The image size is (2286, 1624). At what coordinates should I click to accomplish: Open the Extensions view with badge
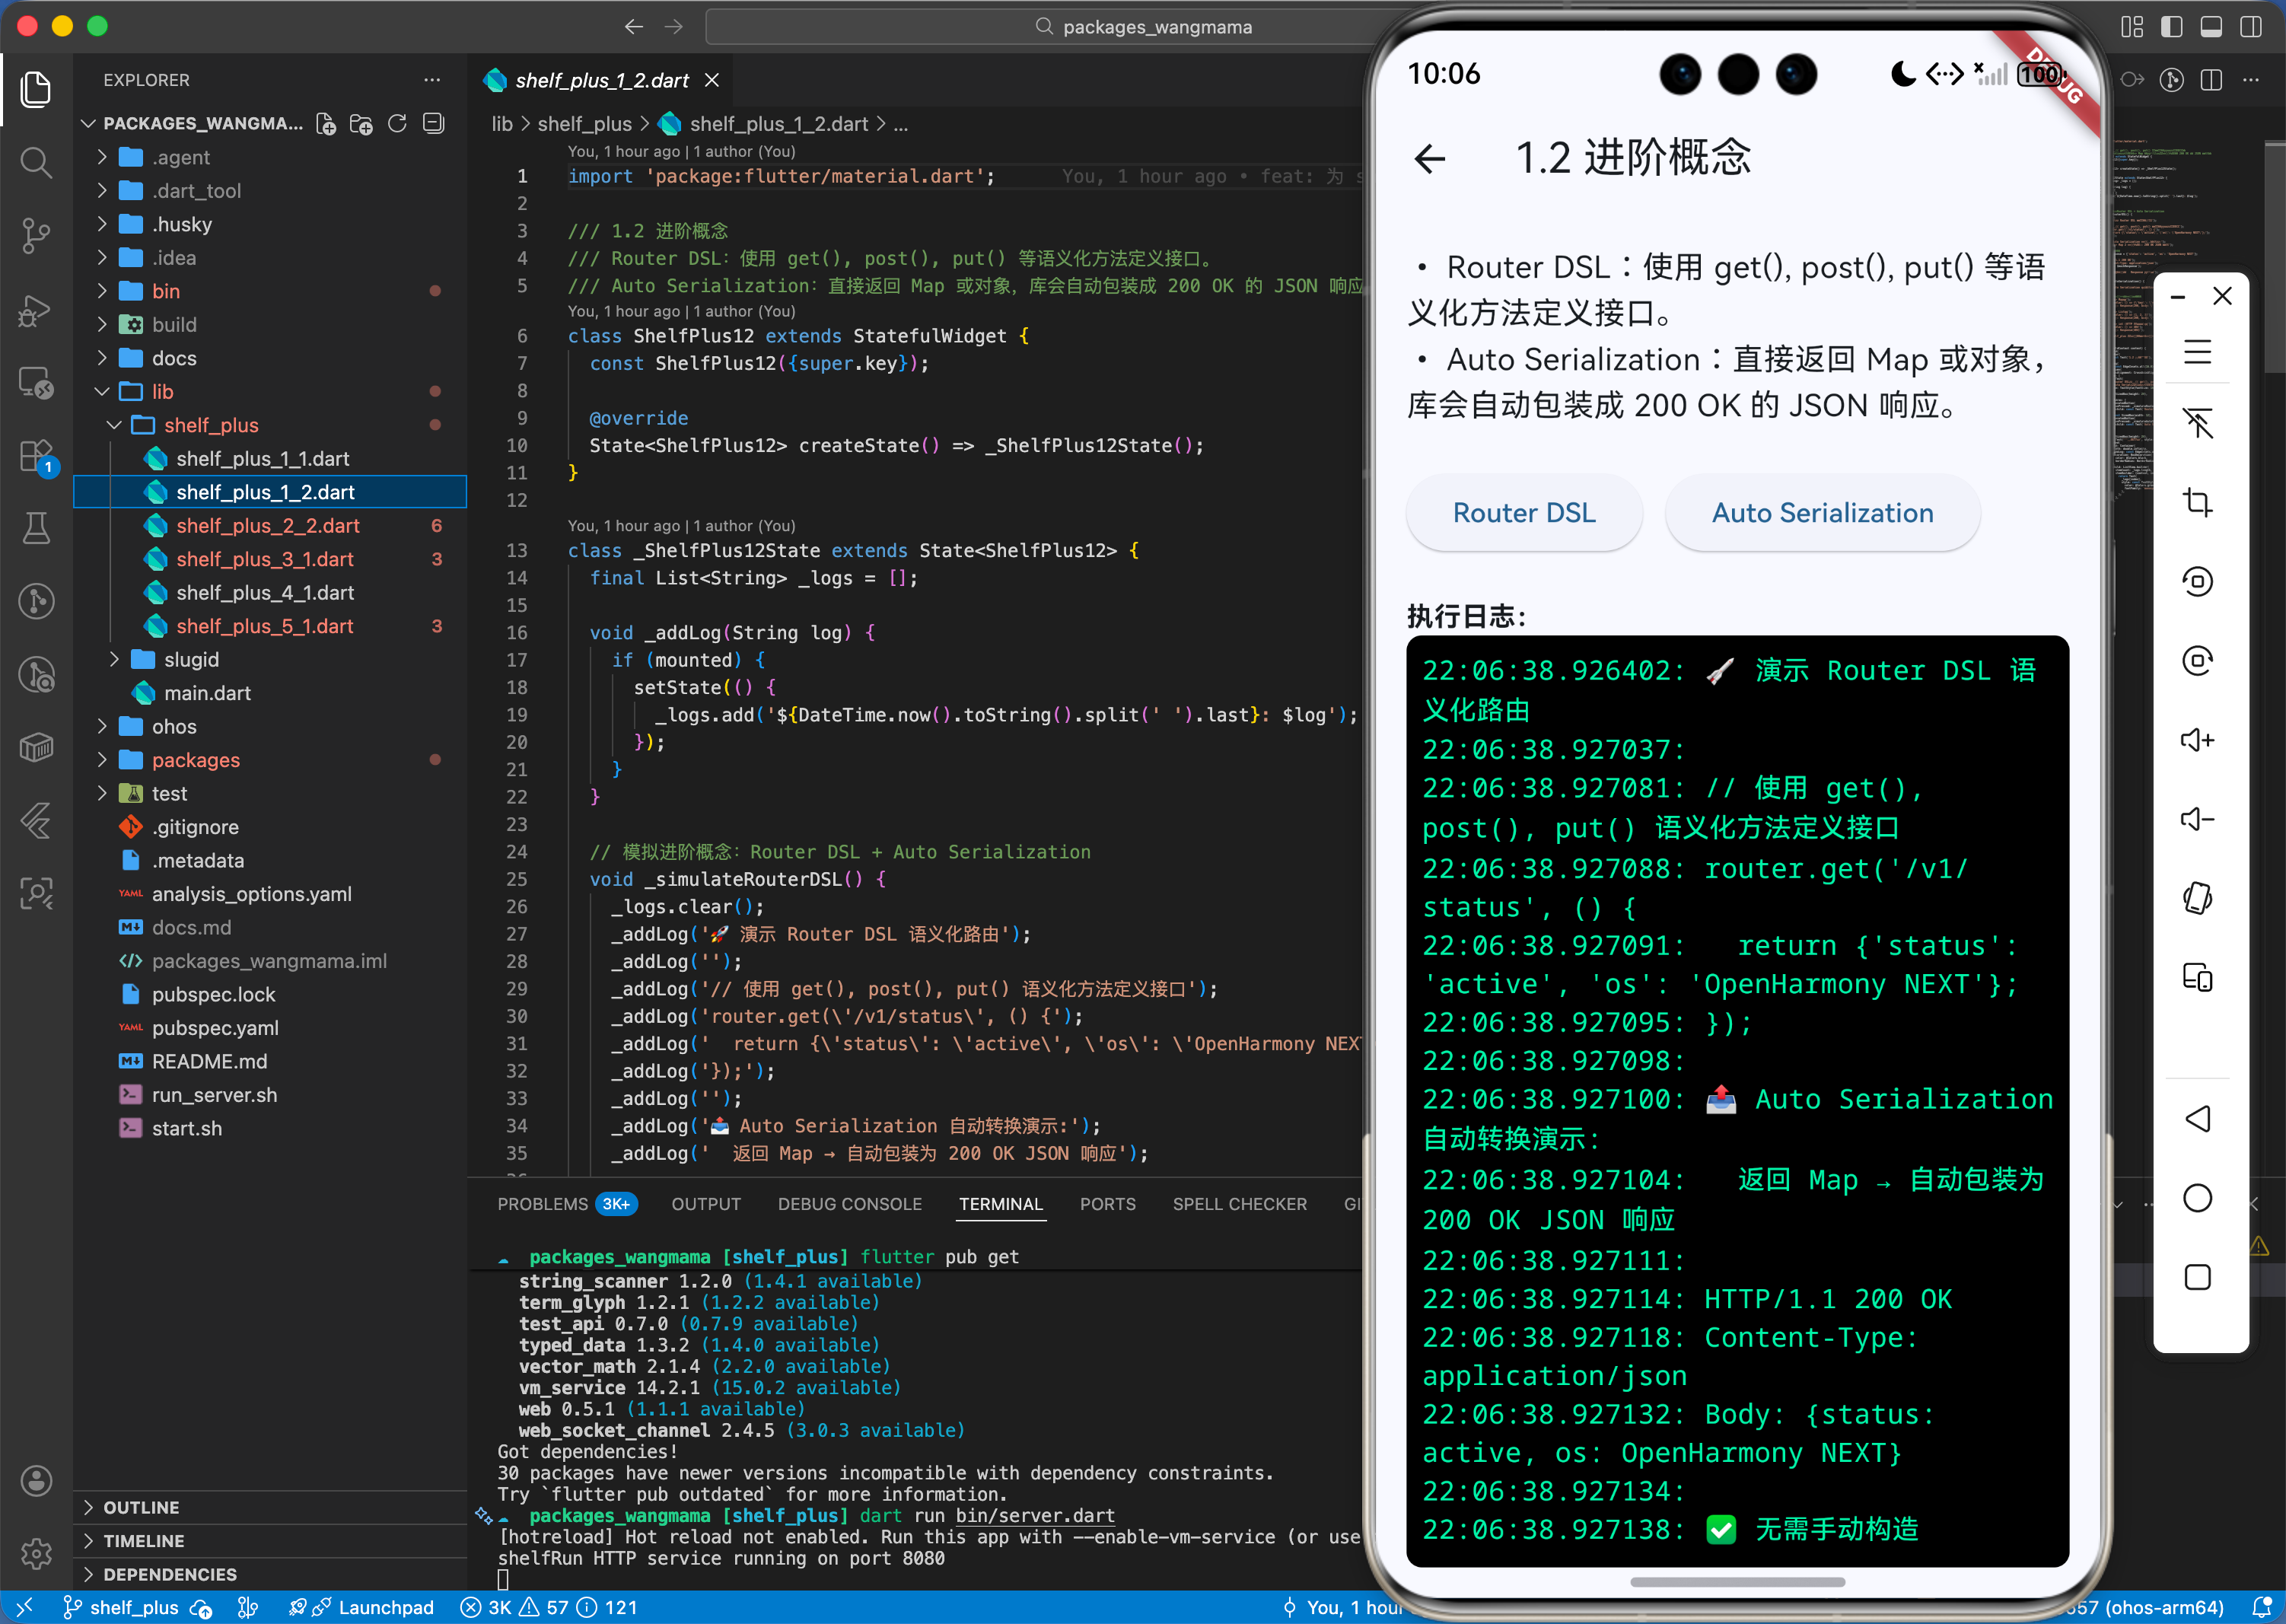[36, 456]
